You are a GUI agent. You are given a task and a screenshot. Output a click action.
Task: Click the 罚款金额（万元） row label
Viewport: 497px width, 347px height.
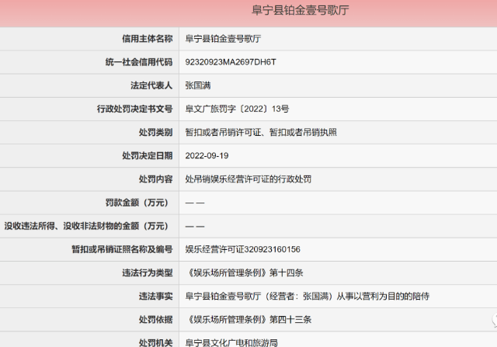click(136, 203)
